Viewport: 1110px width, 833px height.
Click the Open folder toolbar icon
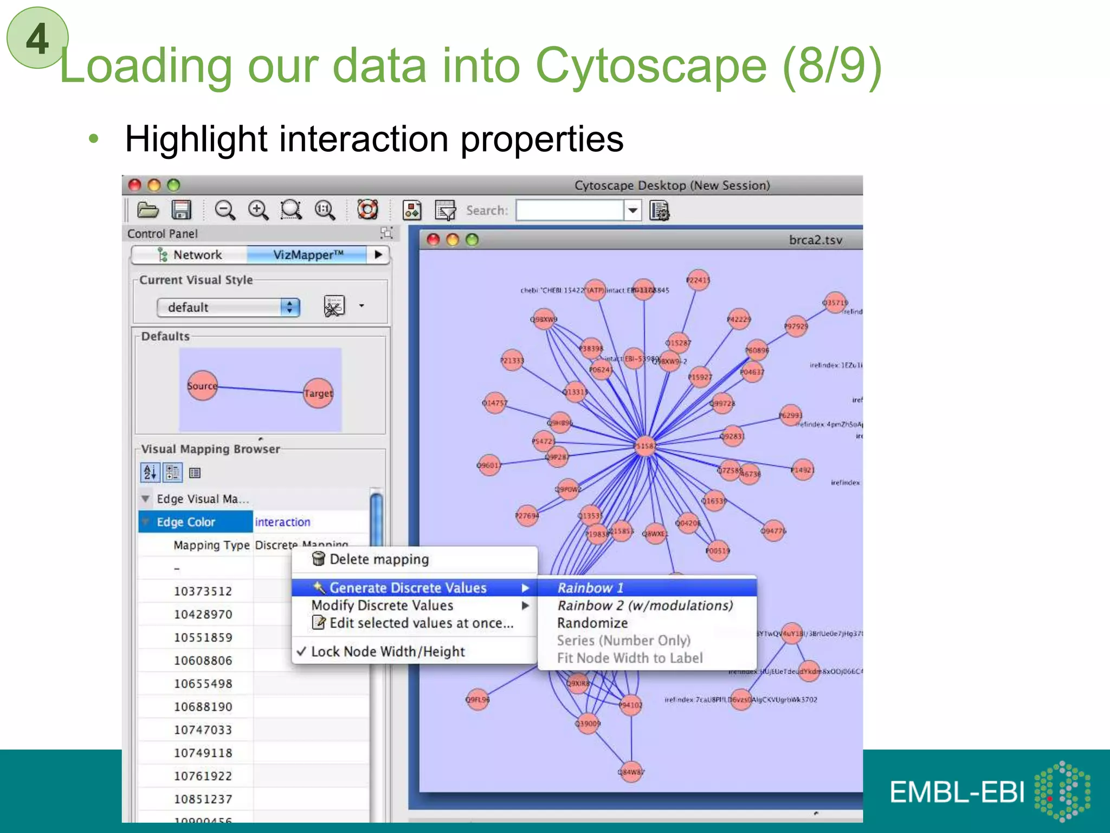pyautogui.click(x=147, y=210)
